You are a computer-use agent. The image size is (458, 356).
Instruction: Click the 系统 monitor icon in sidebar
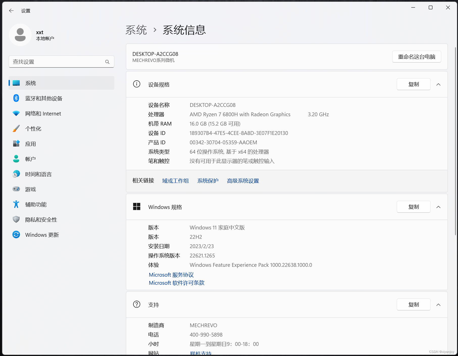(16, 83)
